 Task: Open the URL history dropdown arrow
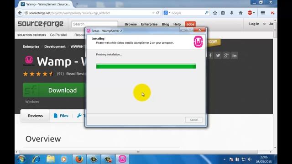153,13
